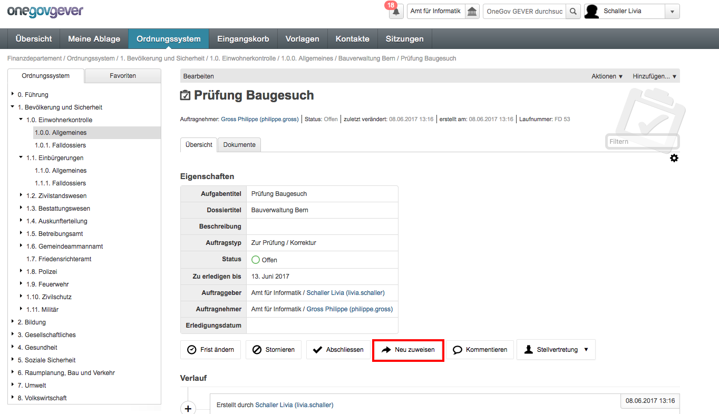Click the Filtern input field
Screen dimensions: 719x414
[x=643, y=142]
